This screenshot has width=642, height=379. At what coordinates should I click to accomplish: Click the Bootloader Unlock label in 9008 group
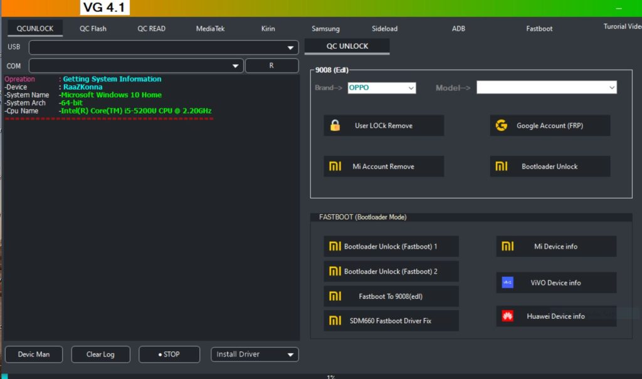[x=549, y=167]
